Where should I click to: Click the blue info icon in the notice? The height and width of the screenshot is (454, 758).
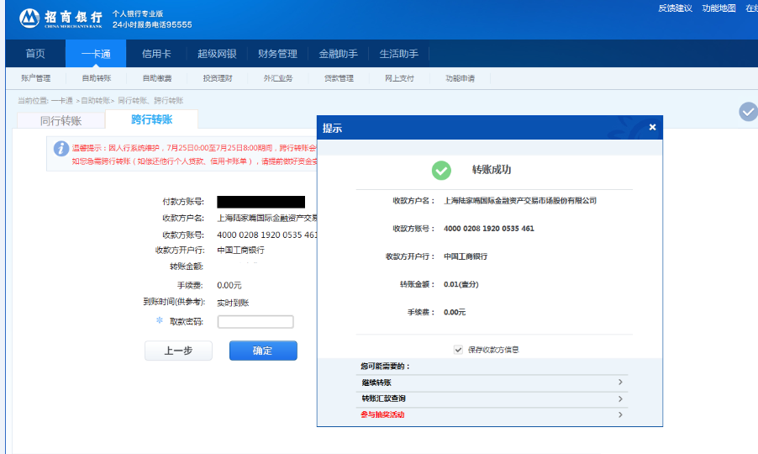click(61, 149)
